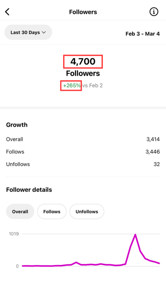Expand the Last 30 Days dropdown

click(x=28, y=32)
